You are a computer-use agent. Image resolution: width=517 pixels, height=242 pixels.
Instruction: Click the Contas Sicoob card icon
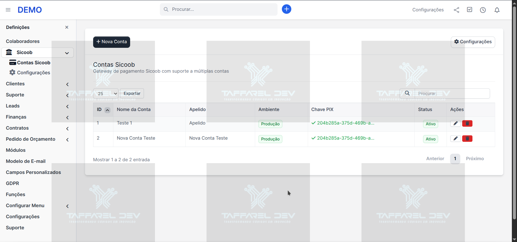(12, 62)
